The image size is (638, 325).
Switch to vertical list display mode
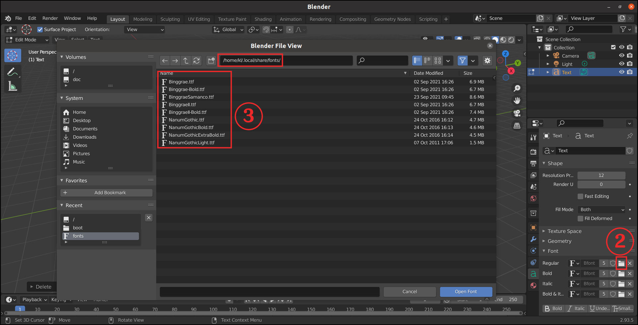(417, 61)
